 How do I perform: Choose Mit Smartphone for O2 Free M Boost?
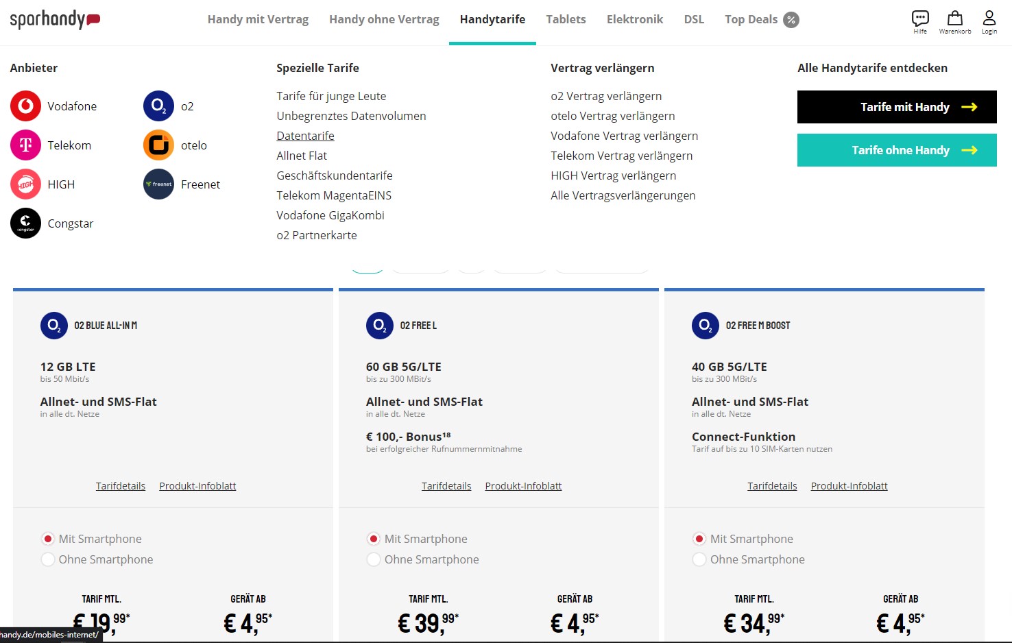click(699, 539)
